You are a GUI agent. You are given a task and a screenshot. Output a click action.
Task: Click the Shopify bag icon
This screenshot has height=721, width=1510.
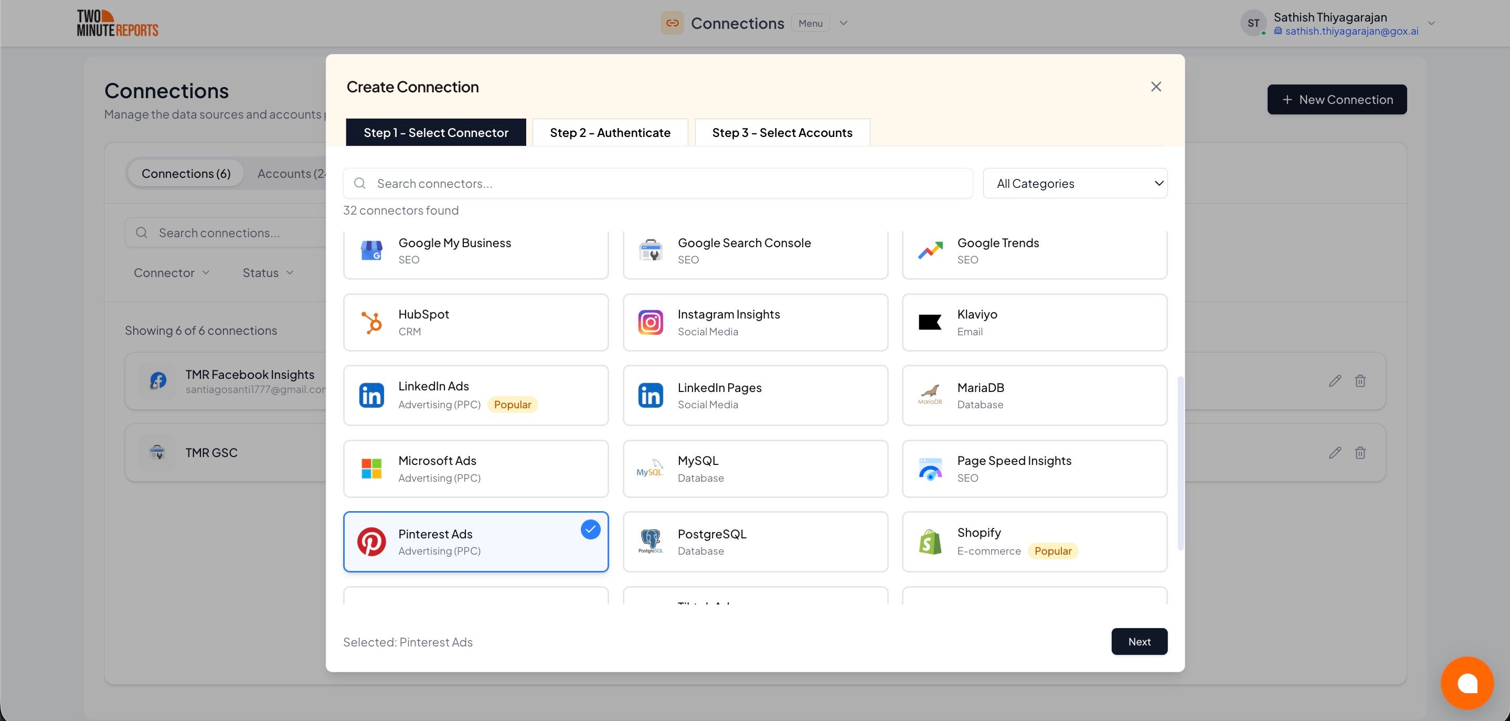[x=930, y=542]
